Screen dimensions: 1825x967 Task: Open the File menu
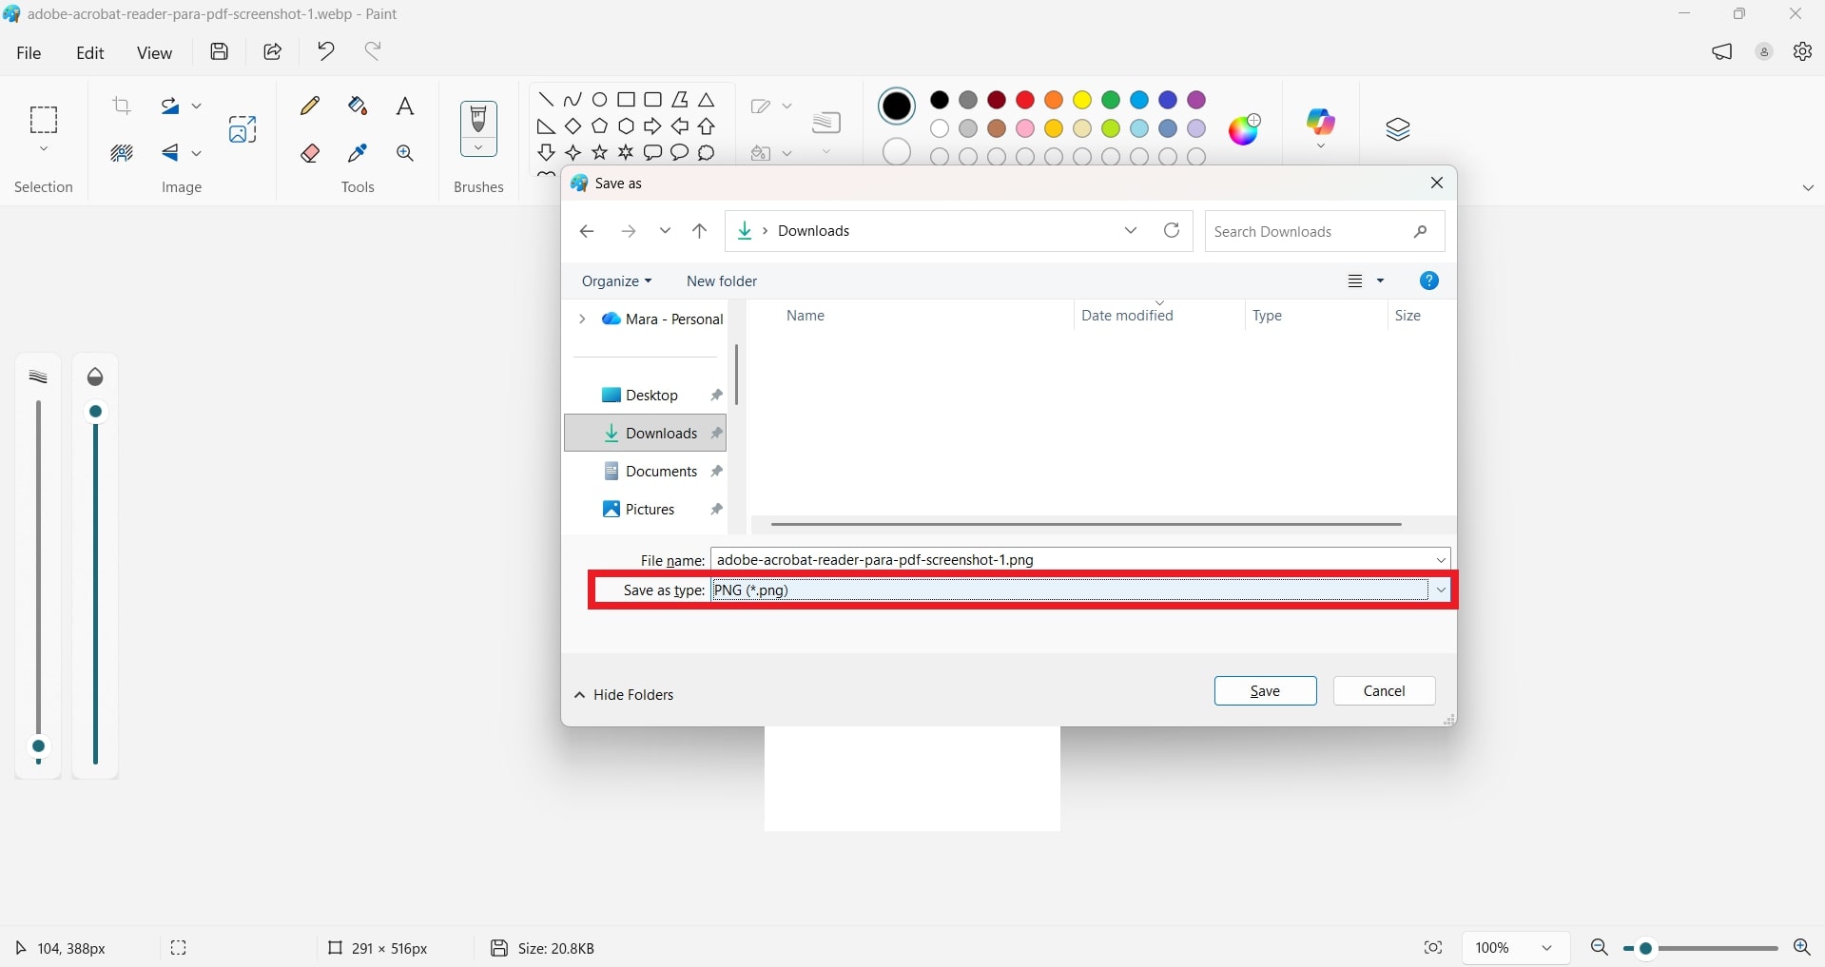[29, 53]
